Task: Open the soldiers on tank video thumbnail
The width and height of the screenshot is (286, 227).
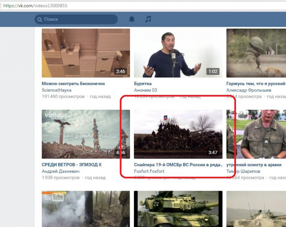Action: (x=178, y=134)
